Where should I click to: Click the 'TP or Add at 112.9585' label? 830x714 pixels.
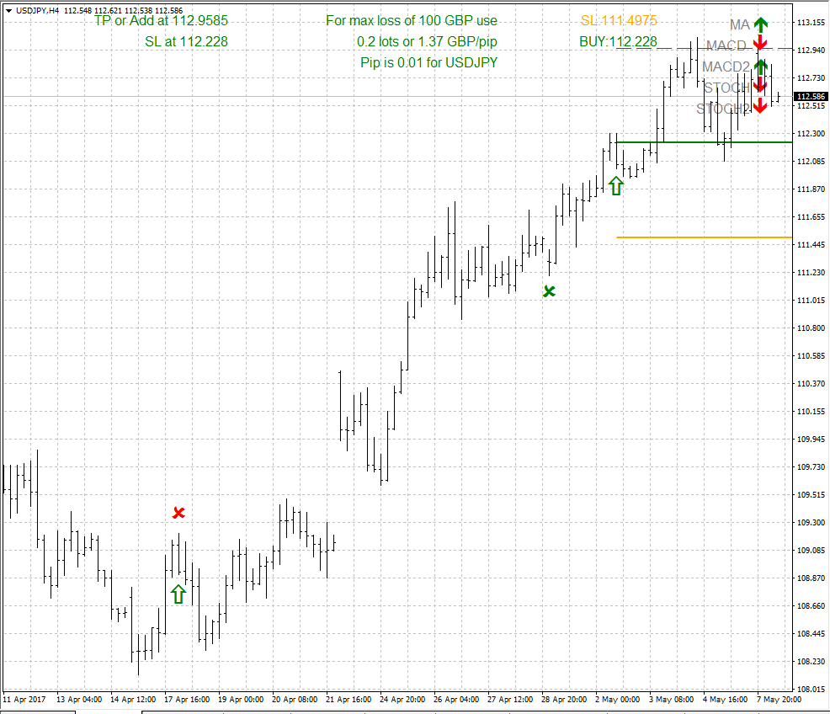160,20
